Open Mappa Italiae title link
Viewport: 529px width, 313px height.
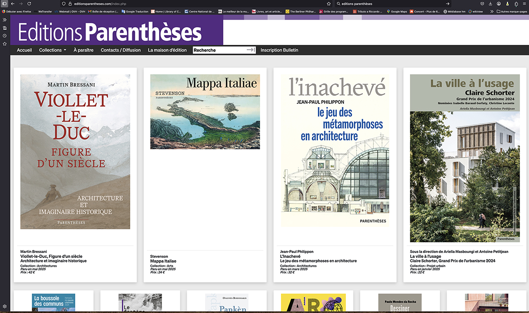click(163, 261)
